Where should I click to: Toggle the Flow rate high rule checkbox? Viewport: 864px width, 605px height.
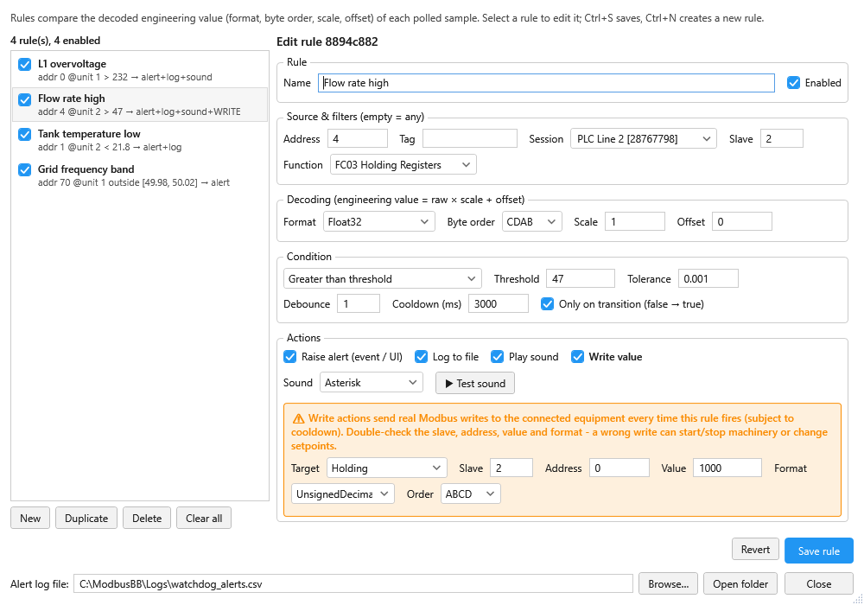tap(25, 99)
